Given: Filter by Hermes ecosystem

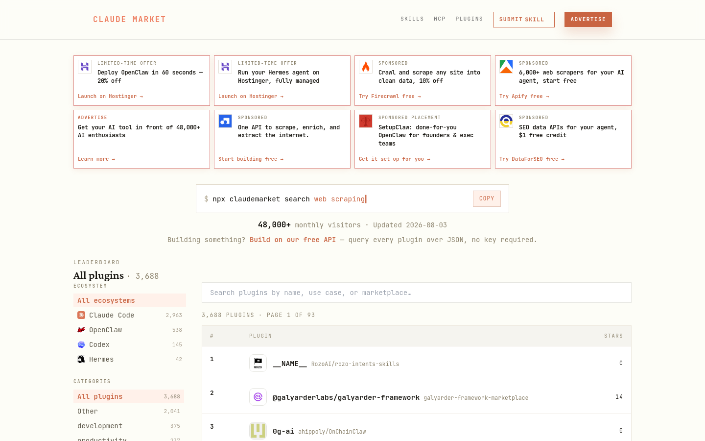Looking at the screenshot, I should click(130, 359).
